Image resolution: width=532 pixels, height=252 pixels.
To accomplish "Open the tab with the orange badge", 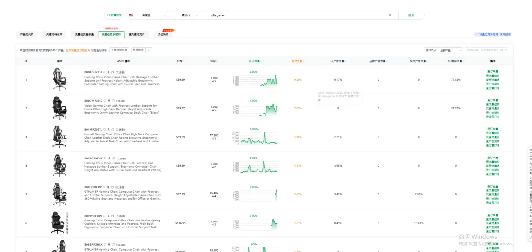I will point(163,34).
